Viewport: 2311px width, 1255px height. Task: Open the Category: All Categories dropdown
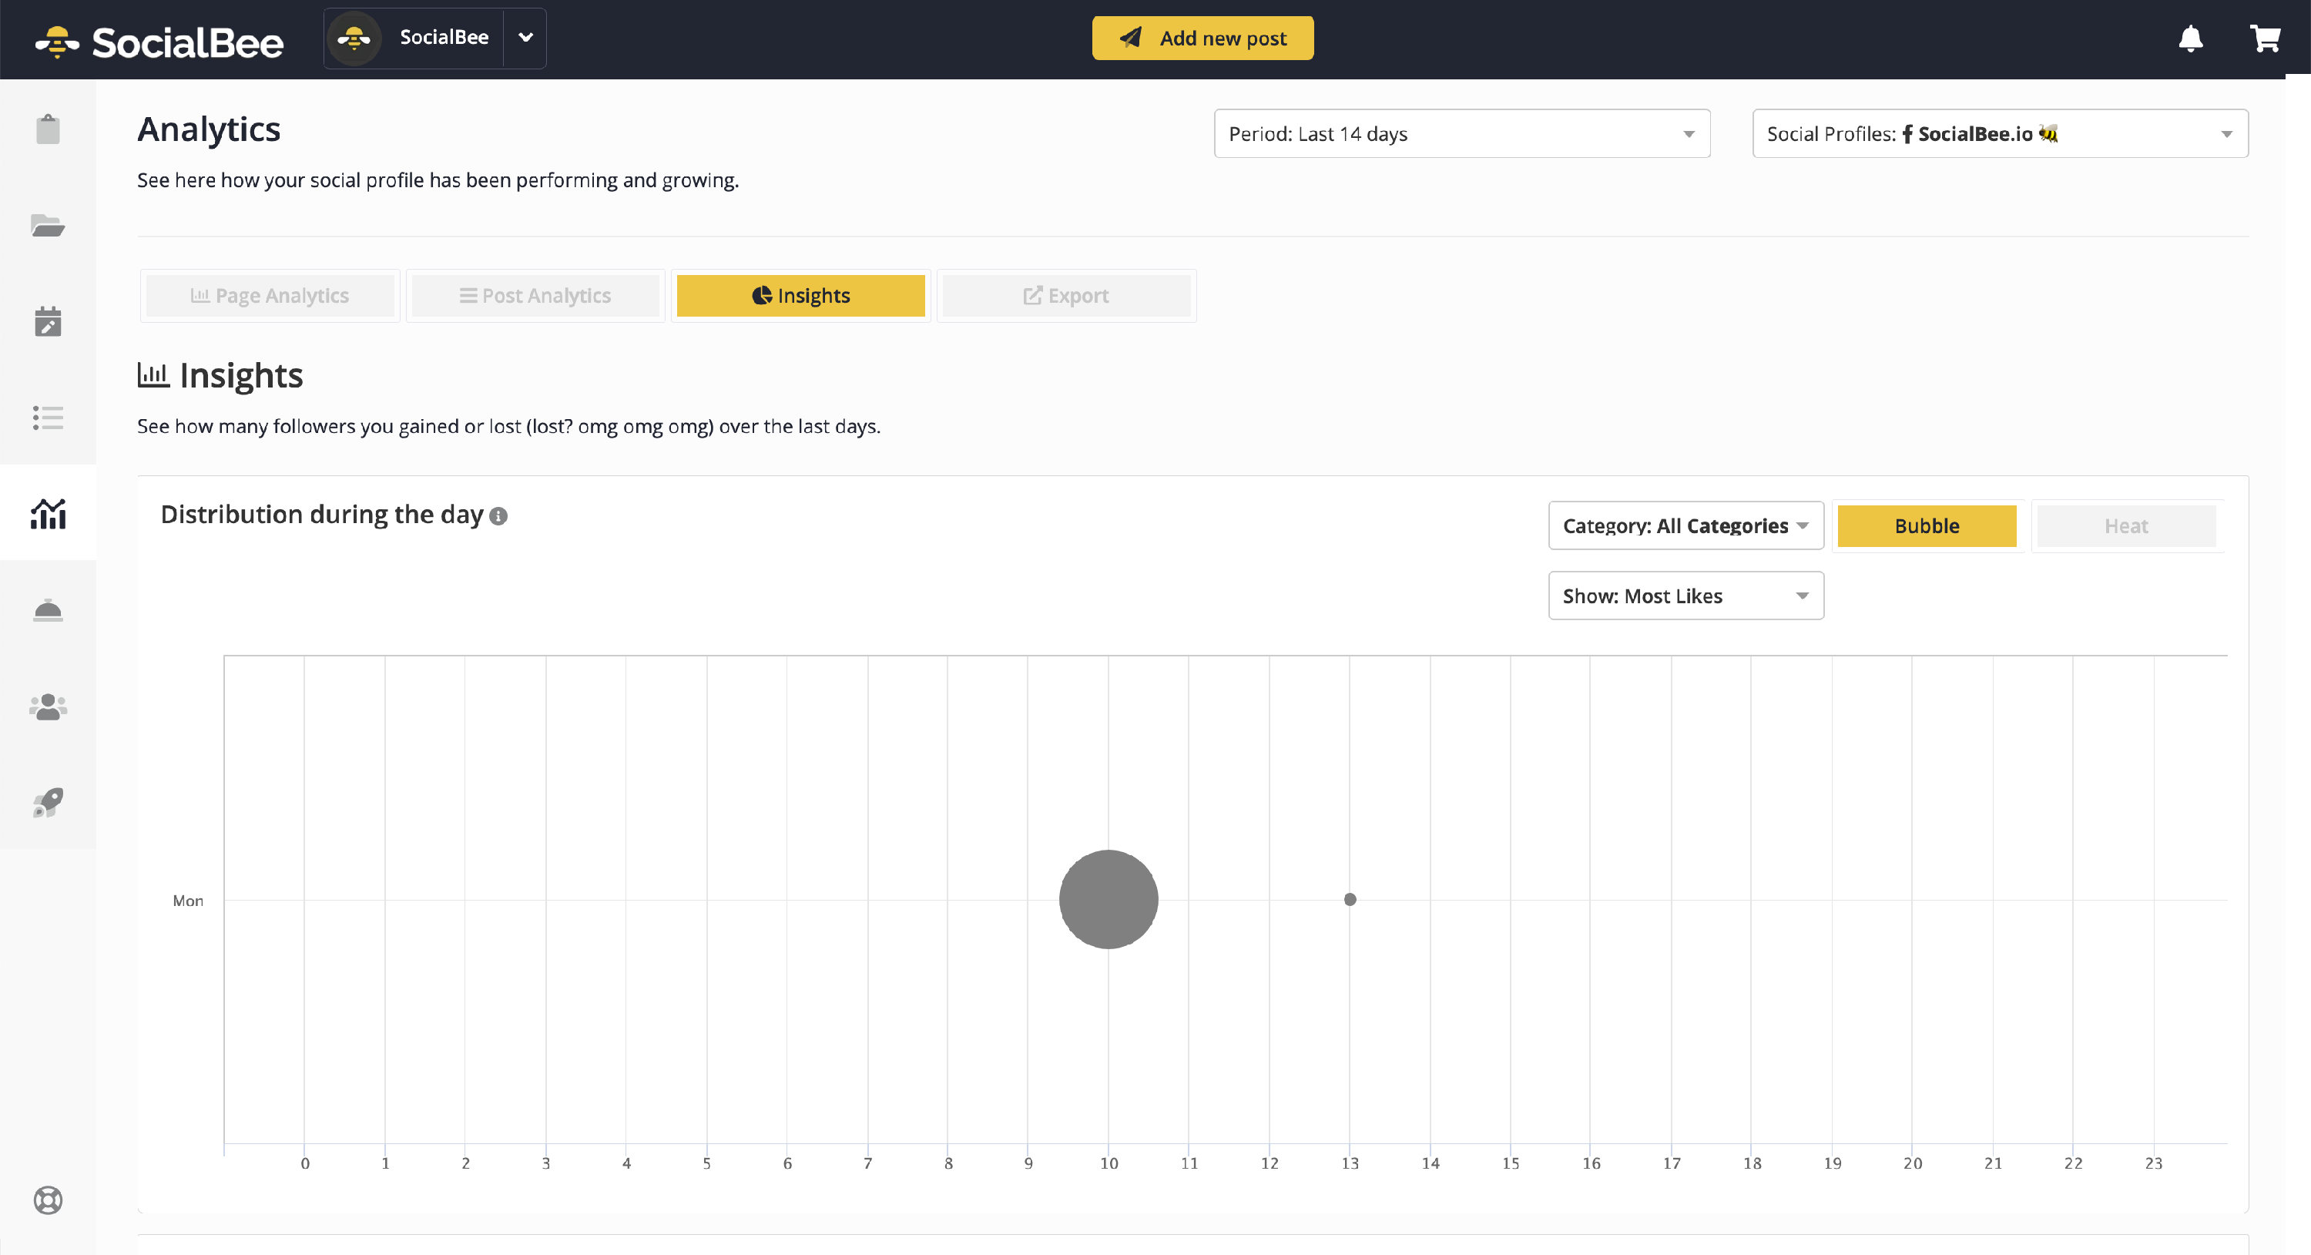[1685, 525]
